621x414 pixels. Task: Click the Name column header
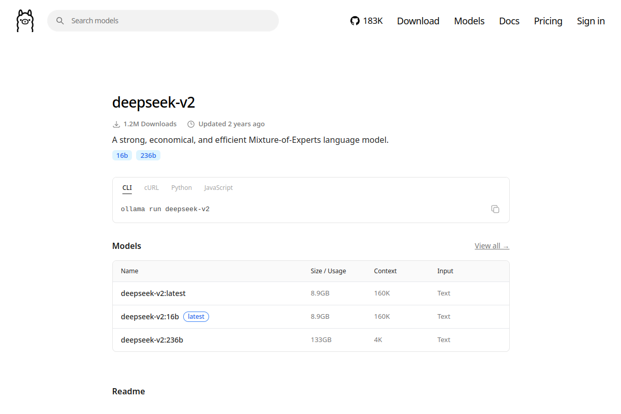[129, 271]
